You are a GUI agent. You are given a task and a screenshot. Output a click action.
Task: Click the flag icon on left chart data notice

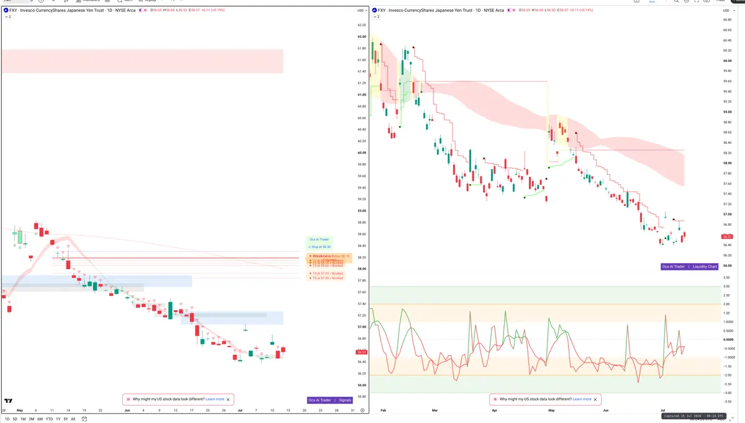(129, 399)
